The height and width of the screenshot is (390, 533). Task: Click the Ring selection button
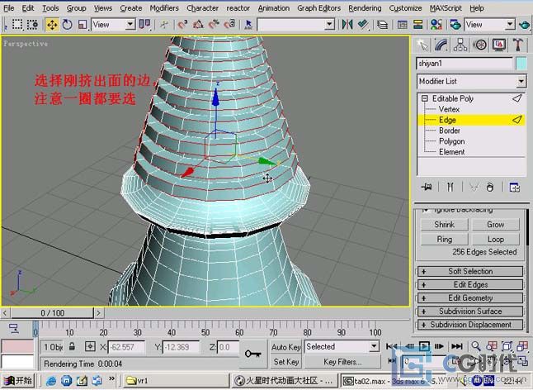[444, 240]
